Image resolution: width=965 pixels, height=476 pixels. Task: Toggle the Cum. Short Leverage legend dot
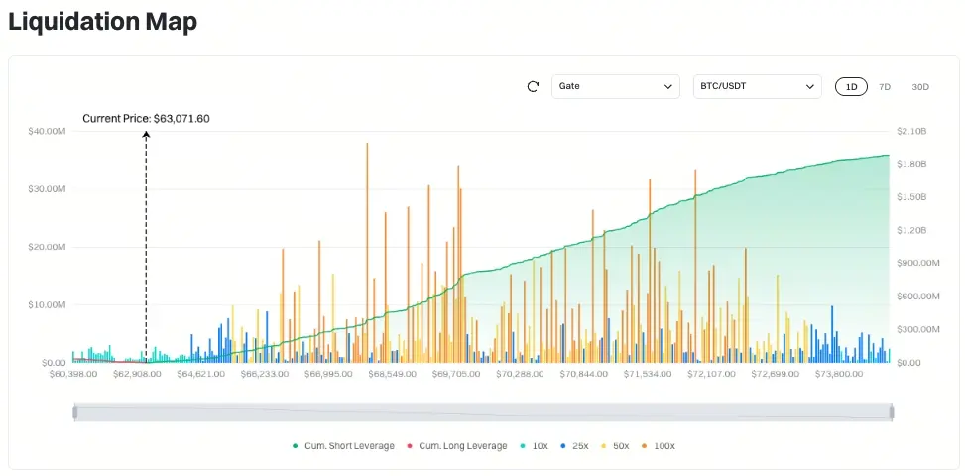tap(296, 446)
